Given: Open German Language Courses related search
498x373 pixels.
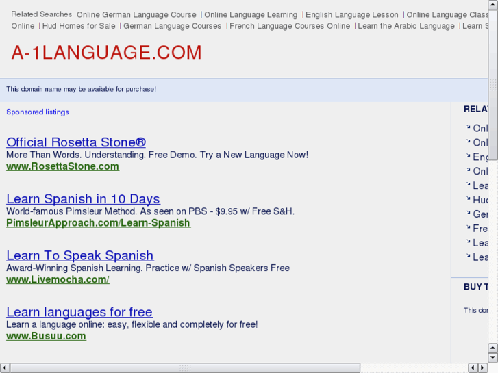Looking at the screenshot, I should pos(173,26).
